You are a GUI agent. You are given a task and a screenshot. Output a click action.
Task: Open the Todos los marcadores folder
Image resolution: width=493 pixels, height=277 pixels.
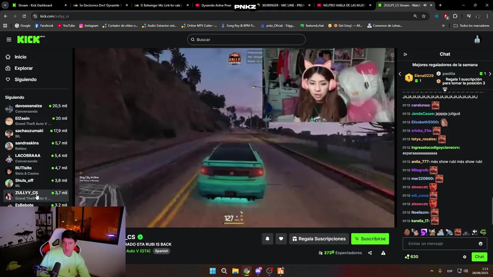click(471, 26)
